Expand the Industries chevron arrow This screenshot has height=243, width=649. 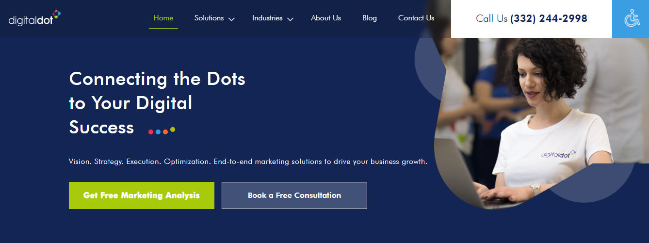[290, 19]
